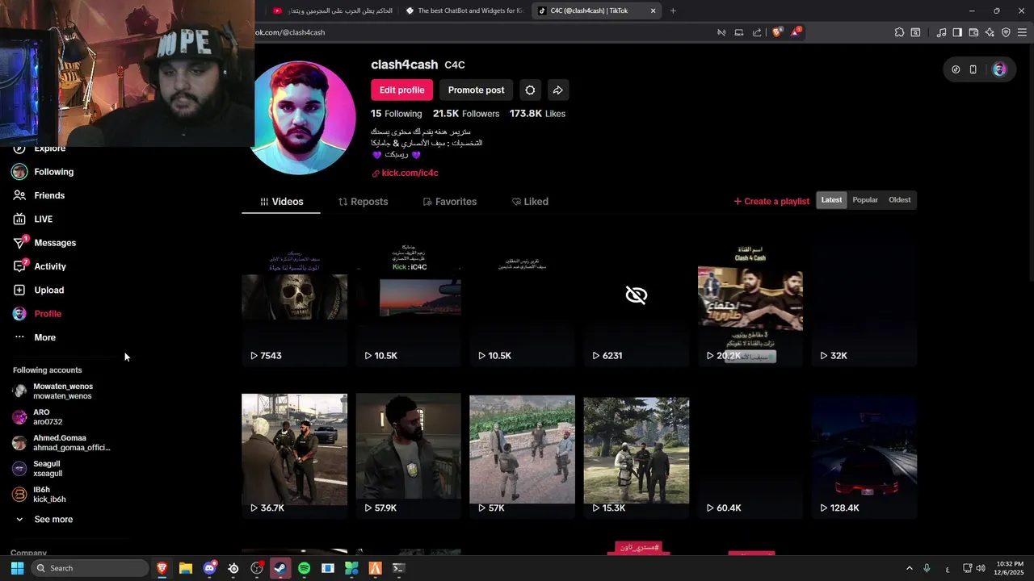This screenshot has height=581, width=1034.
Task: Open a new browser tab
Action: pyautogui.click(x=673, y=10)
